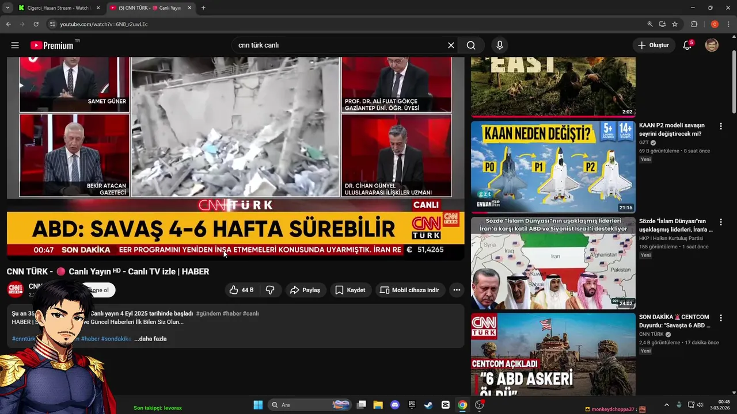This screenshot has height=414, width=737.
Task: Reload the page in Chrome
Action: (x=36, y=24)
